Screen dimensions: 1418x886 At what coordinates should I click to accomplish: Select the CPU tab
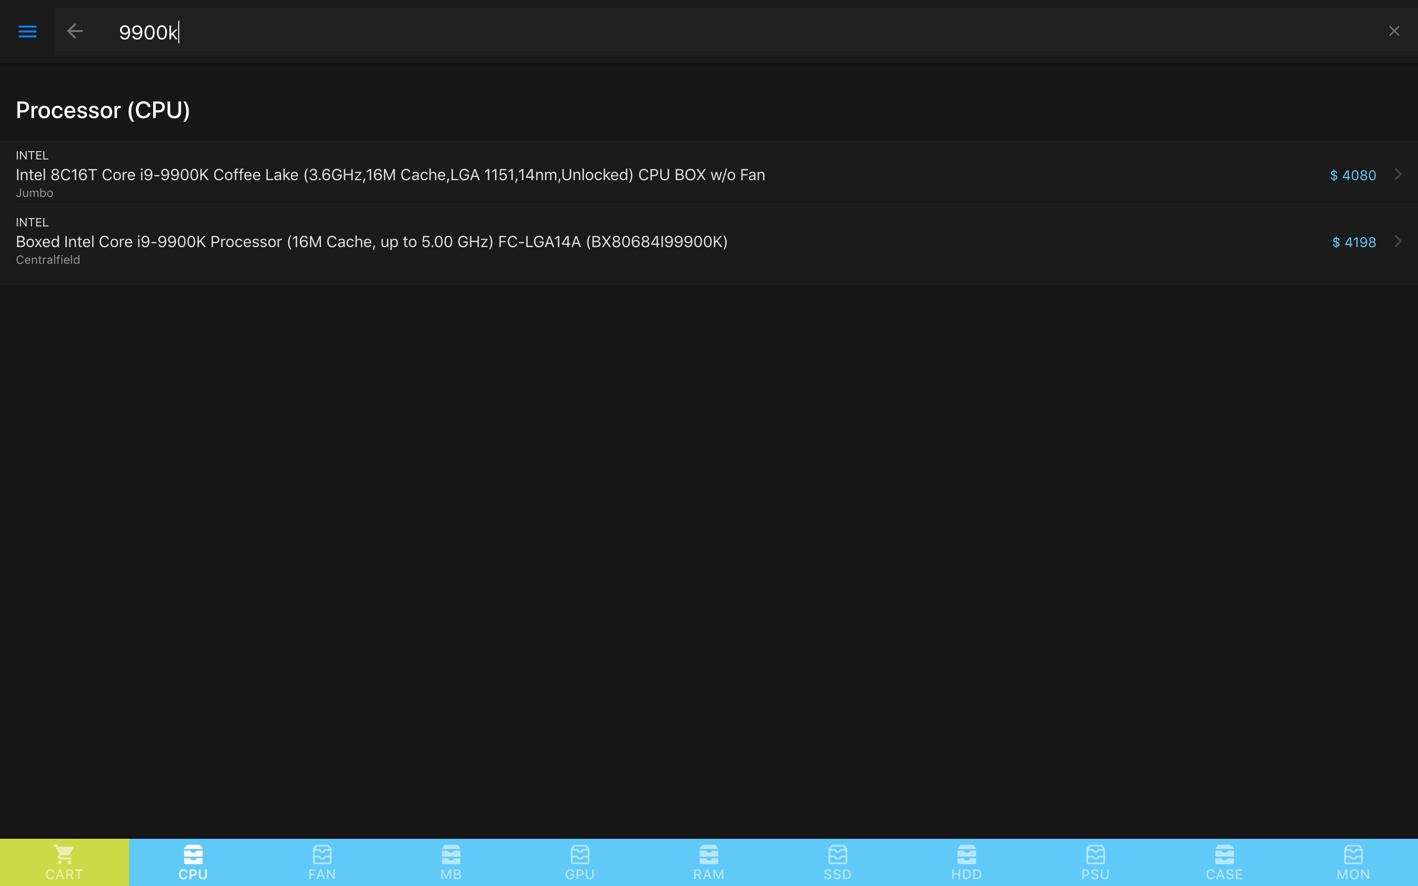(x=193, y=862)
